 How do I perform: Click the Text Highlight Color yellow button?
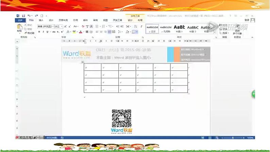[x=74, y=32]
